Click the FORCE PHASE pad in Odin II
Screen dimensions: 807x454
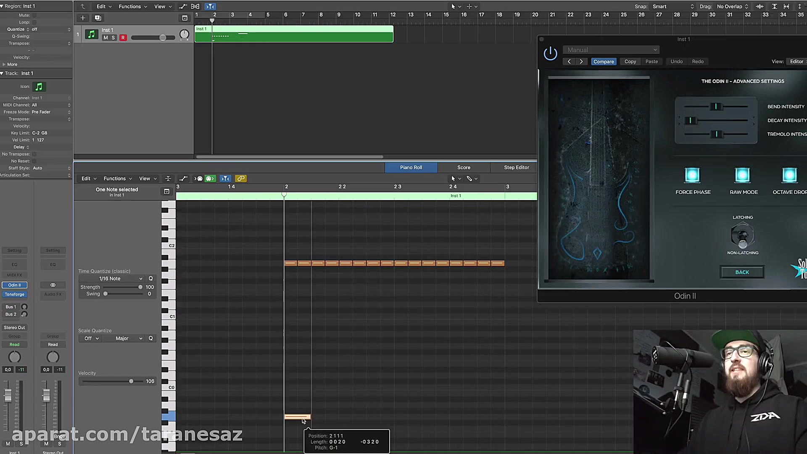[692, 174]
